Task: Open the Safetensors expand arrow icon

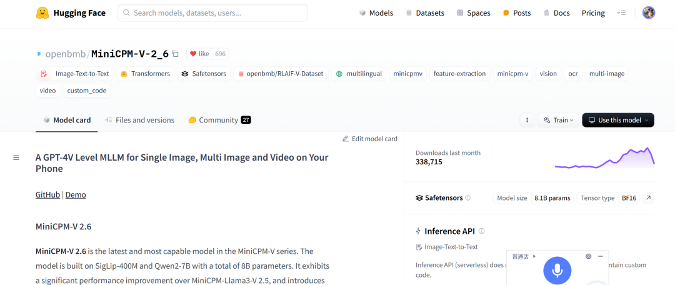Action: click(648, 198)
